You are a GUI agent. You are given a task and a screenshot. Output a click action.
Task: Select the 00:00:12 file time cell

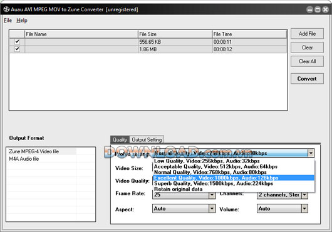pos(249,49)
